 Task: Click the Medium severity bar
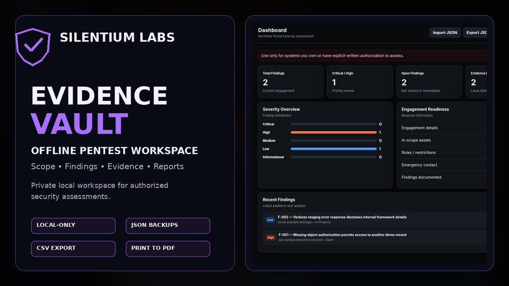point(334,141)
